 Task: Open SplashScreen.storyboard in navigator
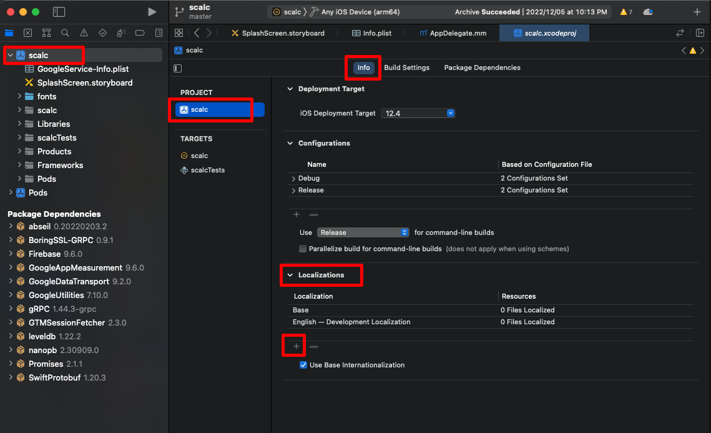click(x=85, y=82)
